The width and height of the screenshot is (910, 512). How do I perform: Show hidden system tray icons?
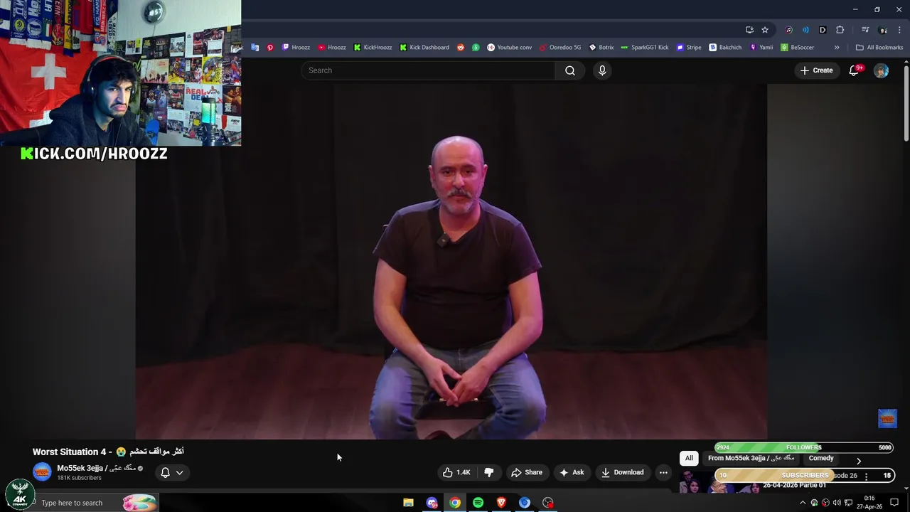click(803, 503)
